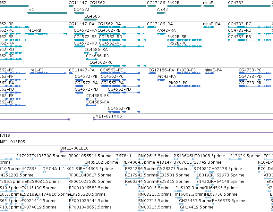Select protein CG4733-PD label
This screenshot has width=273, height=212.
click(250, 77)
